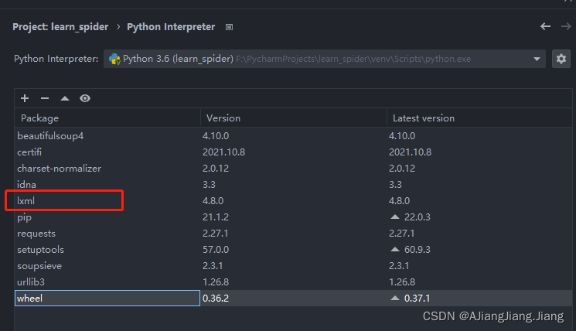This screenshot has width=576, height=331.
Task: Click the Project: learn_spider breadcrumb
Action: 60,27
